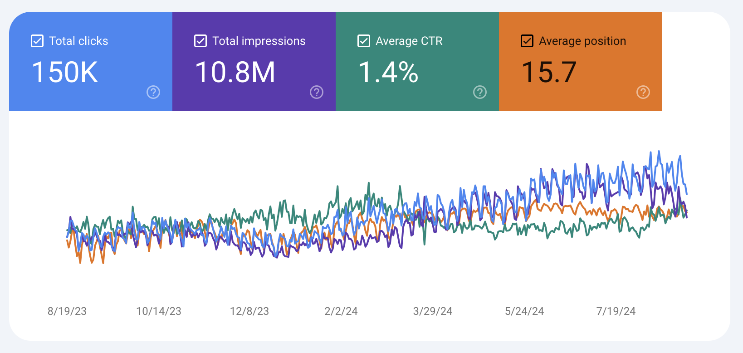The image size is (743, 353).
Task: Uncheck the Total clicks checkbox
Action: pos(37,41)
